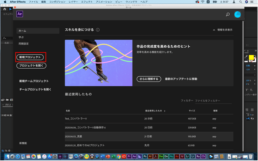Screen dimensions: 258x161
Task: Click the プロジェクトを開く button
Action: (x=31, y=66)
